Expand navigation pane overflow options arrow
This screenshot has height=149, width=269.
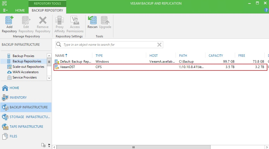click(x=49, y=145)
